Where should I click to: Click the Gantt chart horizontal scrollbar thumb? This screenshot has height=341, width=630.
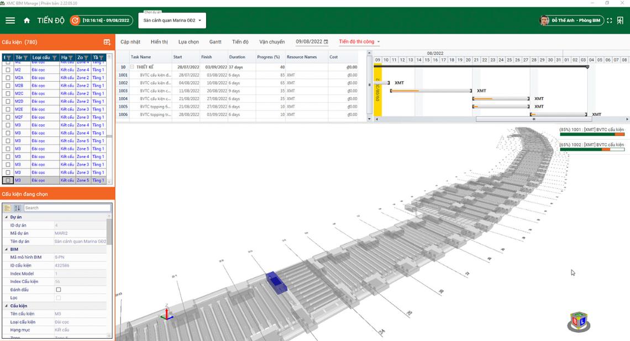click(533, 119)
